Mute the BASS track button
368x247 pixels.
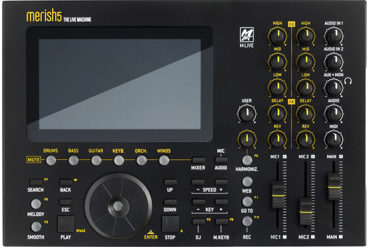coord(73,161)
